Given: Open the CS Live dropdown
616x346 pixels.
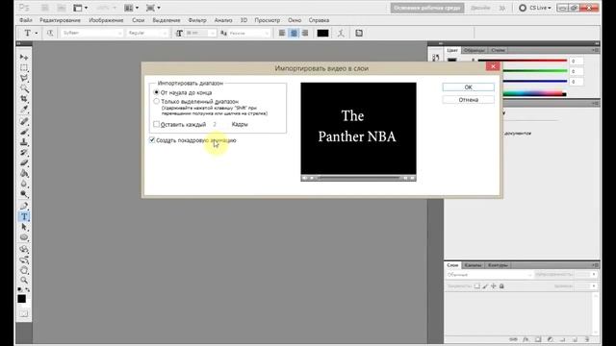Looking at the screenshot, I should tap(535, 8).
